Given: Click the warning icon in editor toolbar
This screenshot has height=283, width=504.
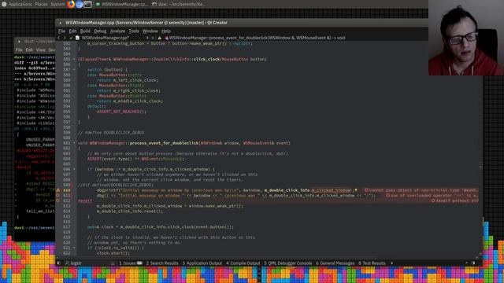Looking at the screenshot, I should coord(159,38).
